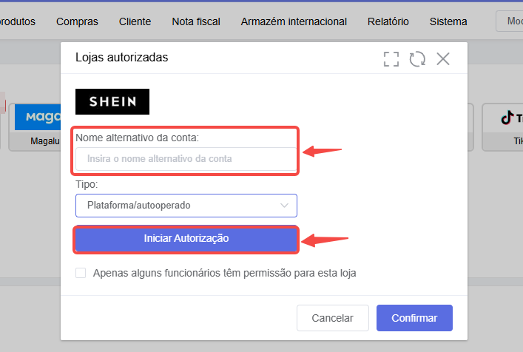Open the Produtos menu
Image resolution: width=523 pixels, height=352 pixels.
tap(17, 21)
